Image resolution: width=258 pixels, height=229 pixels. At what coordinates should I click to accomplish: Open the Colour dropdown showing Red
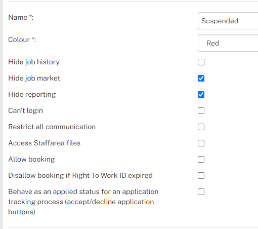[x=228, y=43]
